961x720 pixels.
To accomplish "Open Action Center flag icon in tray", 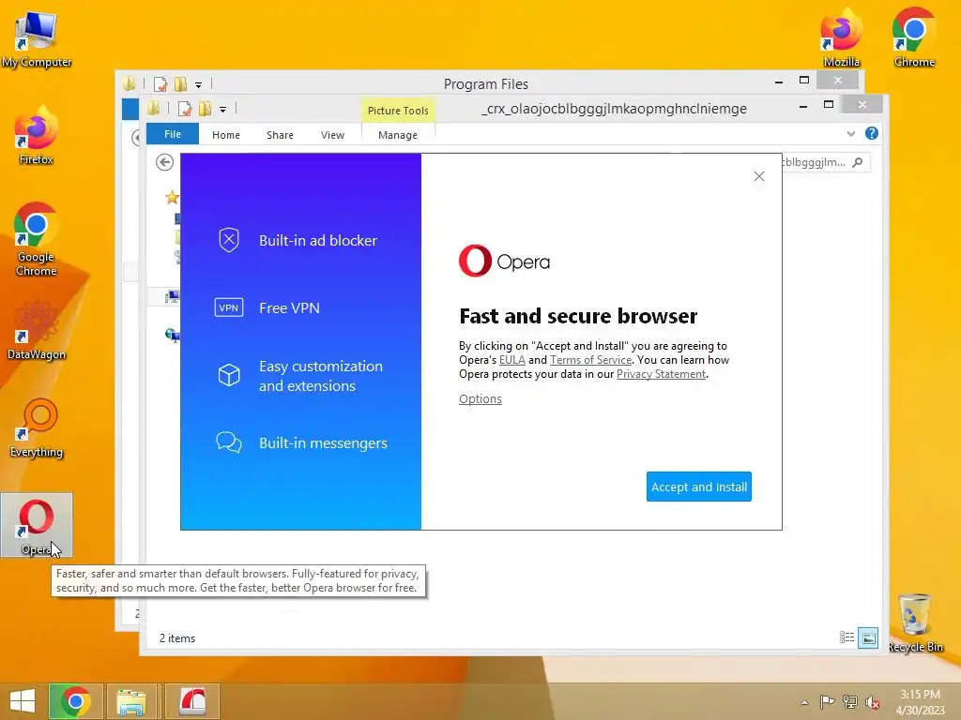I will [827, 701].
